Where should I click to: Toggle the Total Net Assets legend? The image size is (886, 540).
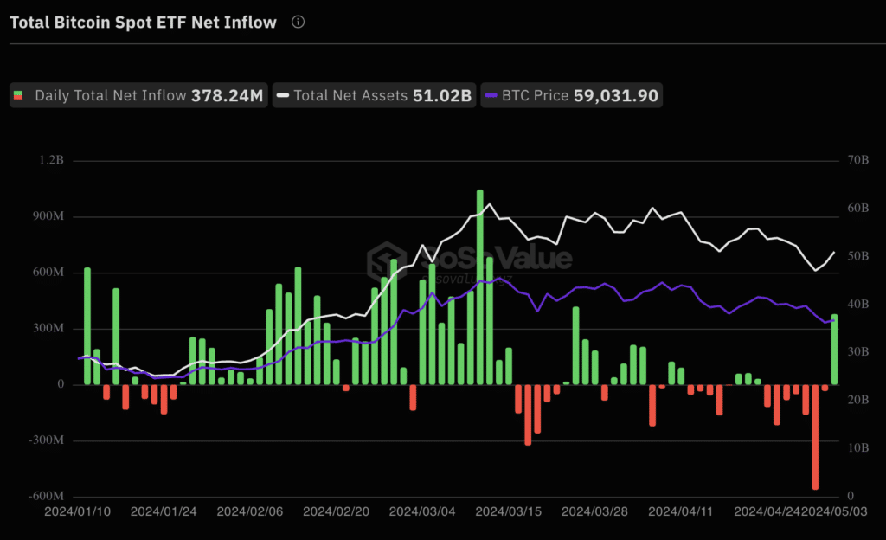point(374,95)
